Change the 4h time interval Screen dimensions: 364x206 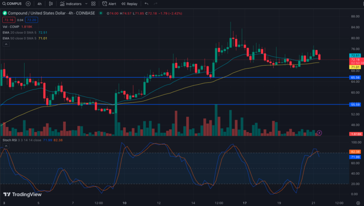(x=39, y=4)
